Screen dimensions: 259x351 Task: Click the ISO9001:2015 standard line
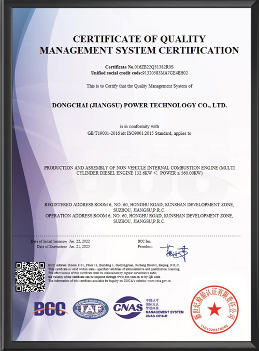[x=139, y=133]
